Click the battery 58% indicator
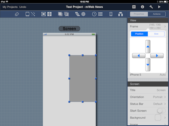 [163, 2]
